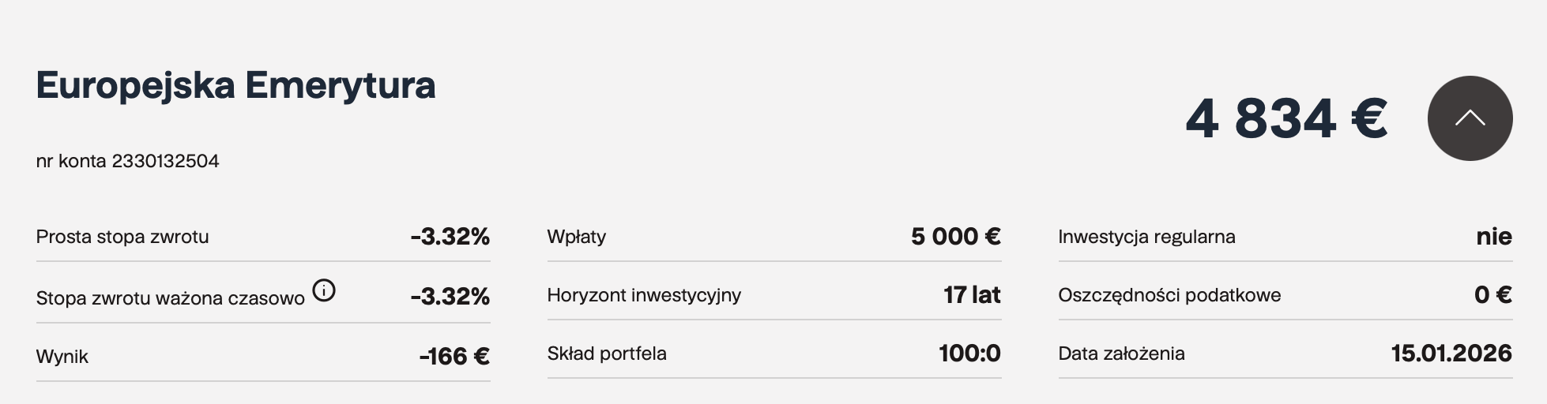Viewport: 1547px width, 404px height.
Task: Click the Wpłaty label
Action: [577, 237]
